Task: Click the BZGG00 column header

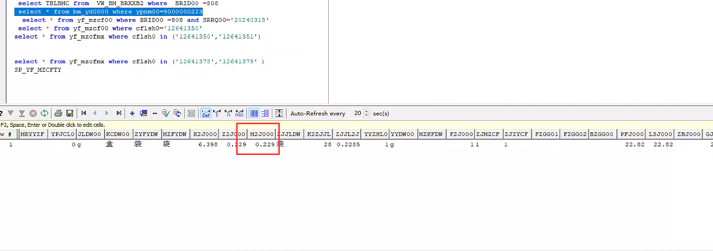Action: coord(603,134)
